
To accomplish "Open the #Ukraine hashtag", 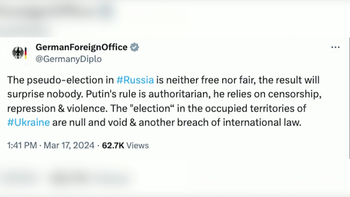I will [28, 122].
